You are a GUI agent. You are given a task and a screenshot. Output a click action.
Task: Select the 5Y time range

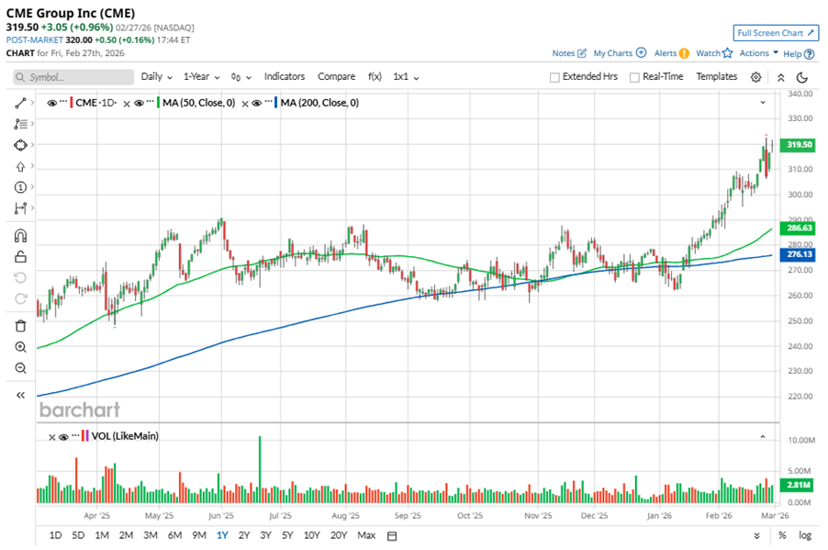pos(286,535)
